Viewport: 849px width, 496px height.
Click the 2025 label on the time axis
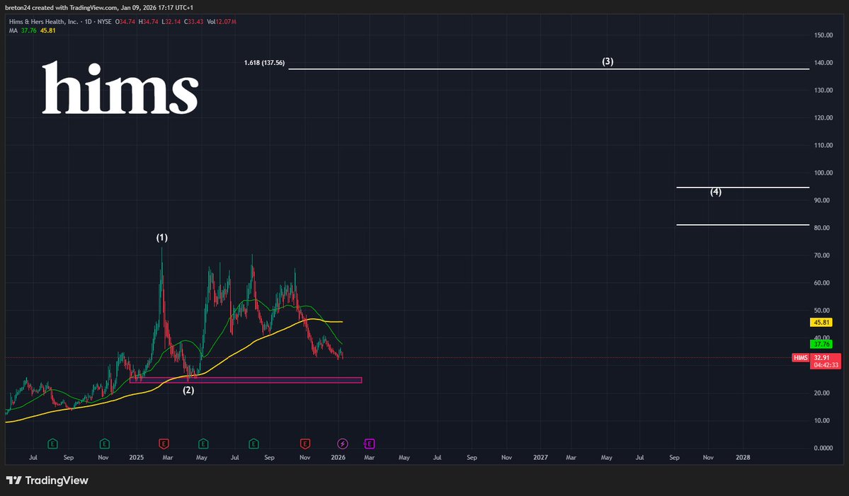click(137, 458)
